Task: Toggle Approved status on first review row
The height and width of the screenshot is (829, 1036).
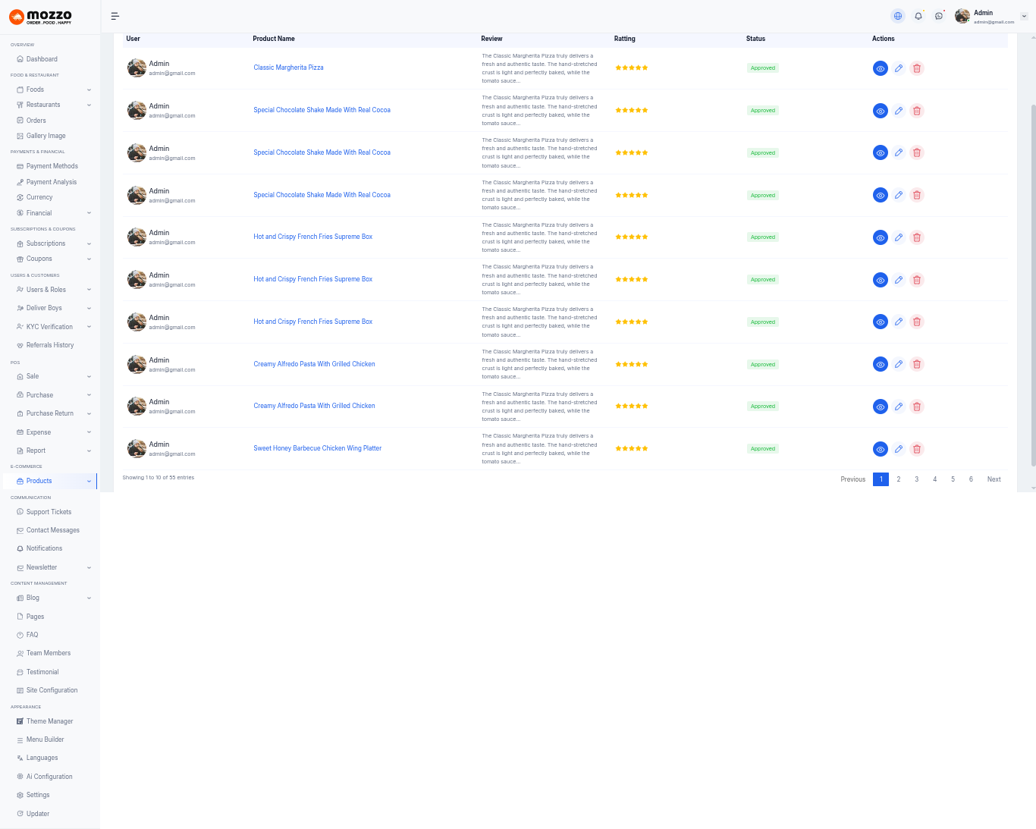Action: 763,68
